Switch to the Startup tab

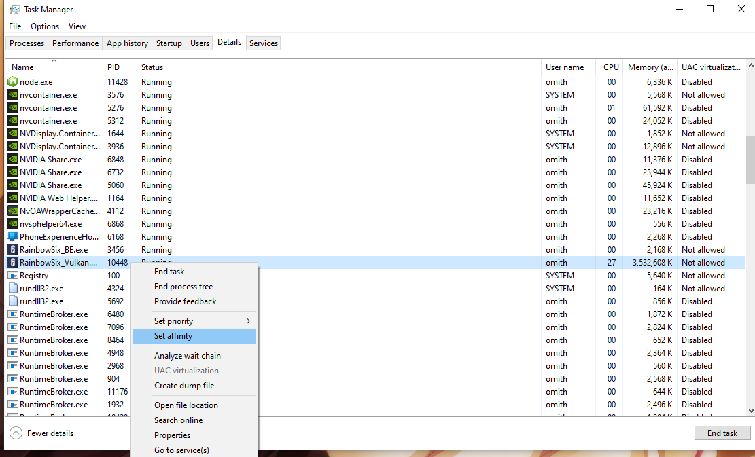(x=169, y=43)
